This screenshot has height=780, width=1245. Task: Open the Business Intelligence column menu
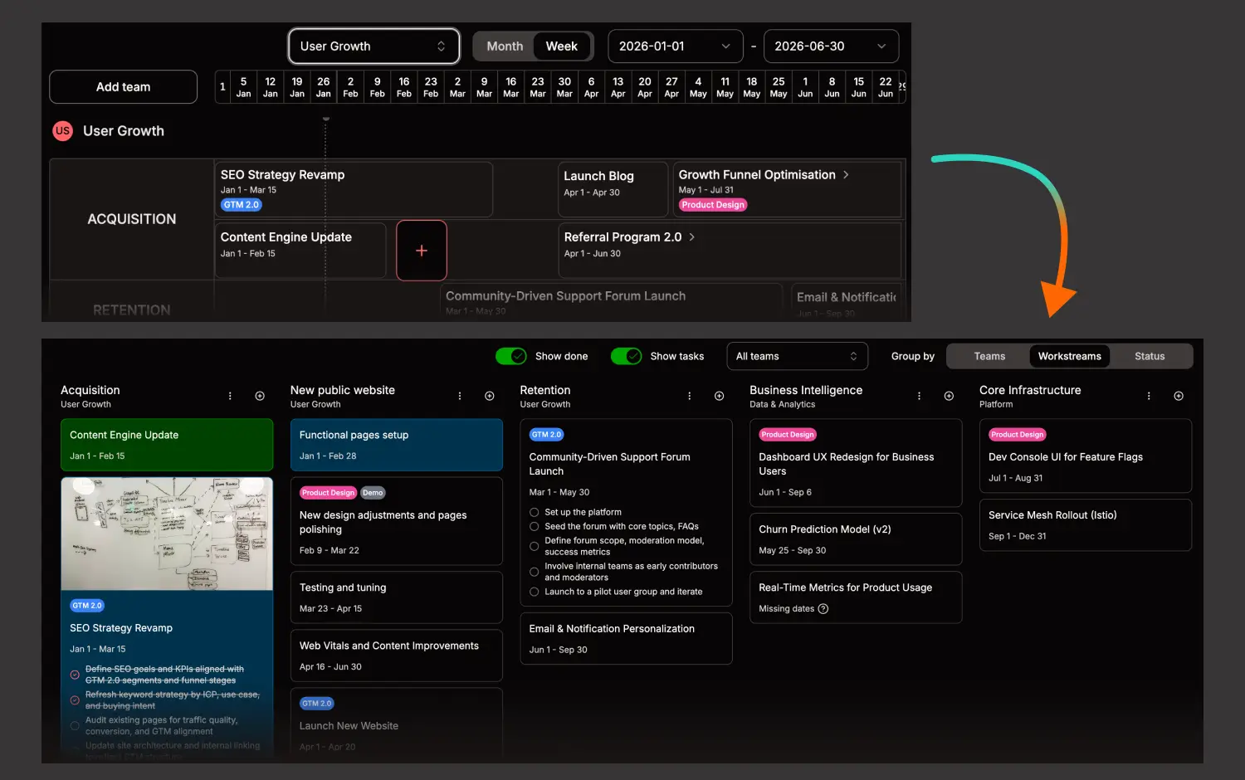919,396
